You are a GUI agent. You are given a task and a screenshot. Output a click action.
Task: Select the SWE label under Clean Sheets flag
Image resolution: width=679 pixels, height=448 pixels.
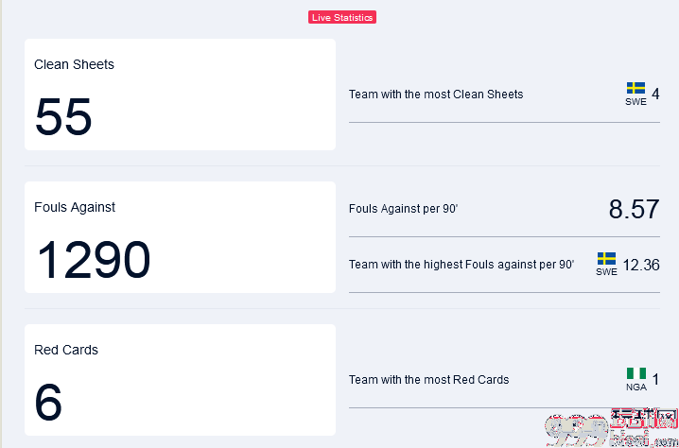(x=635, y=102)
